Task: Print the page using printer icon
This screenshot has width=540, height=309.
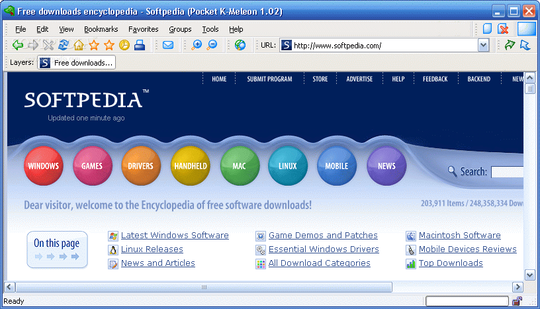Action: pos(140,45)
